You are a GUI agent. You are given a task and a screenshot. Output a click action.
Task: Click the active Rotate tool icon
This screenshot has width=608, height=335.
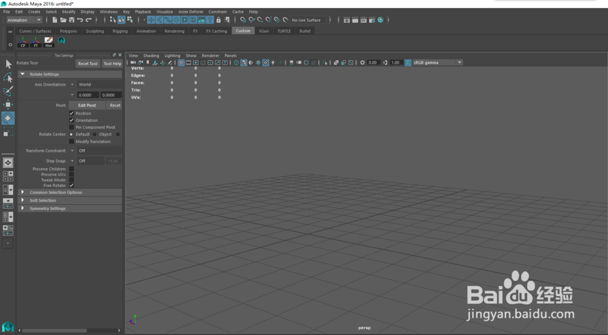pos(8,119)
